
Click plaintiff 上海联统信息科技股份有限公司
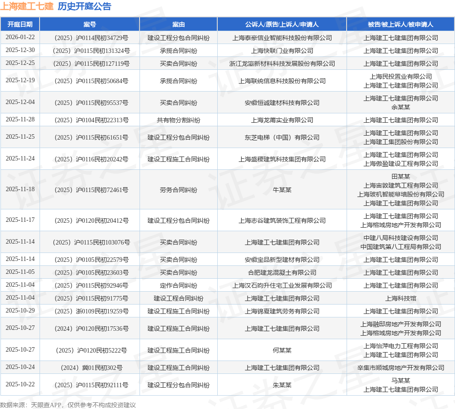pyautogui.click(x=282, y=81)
